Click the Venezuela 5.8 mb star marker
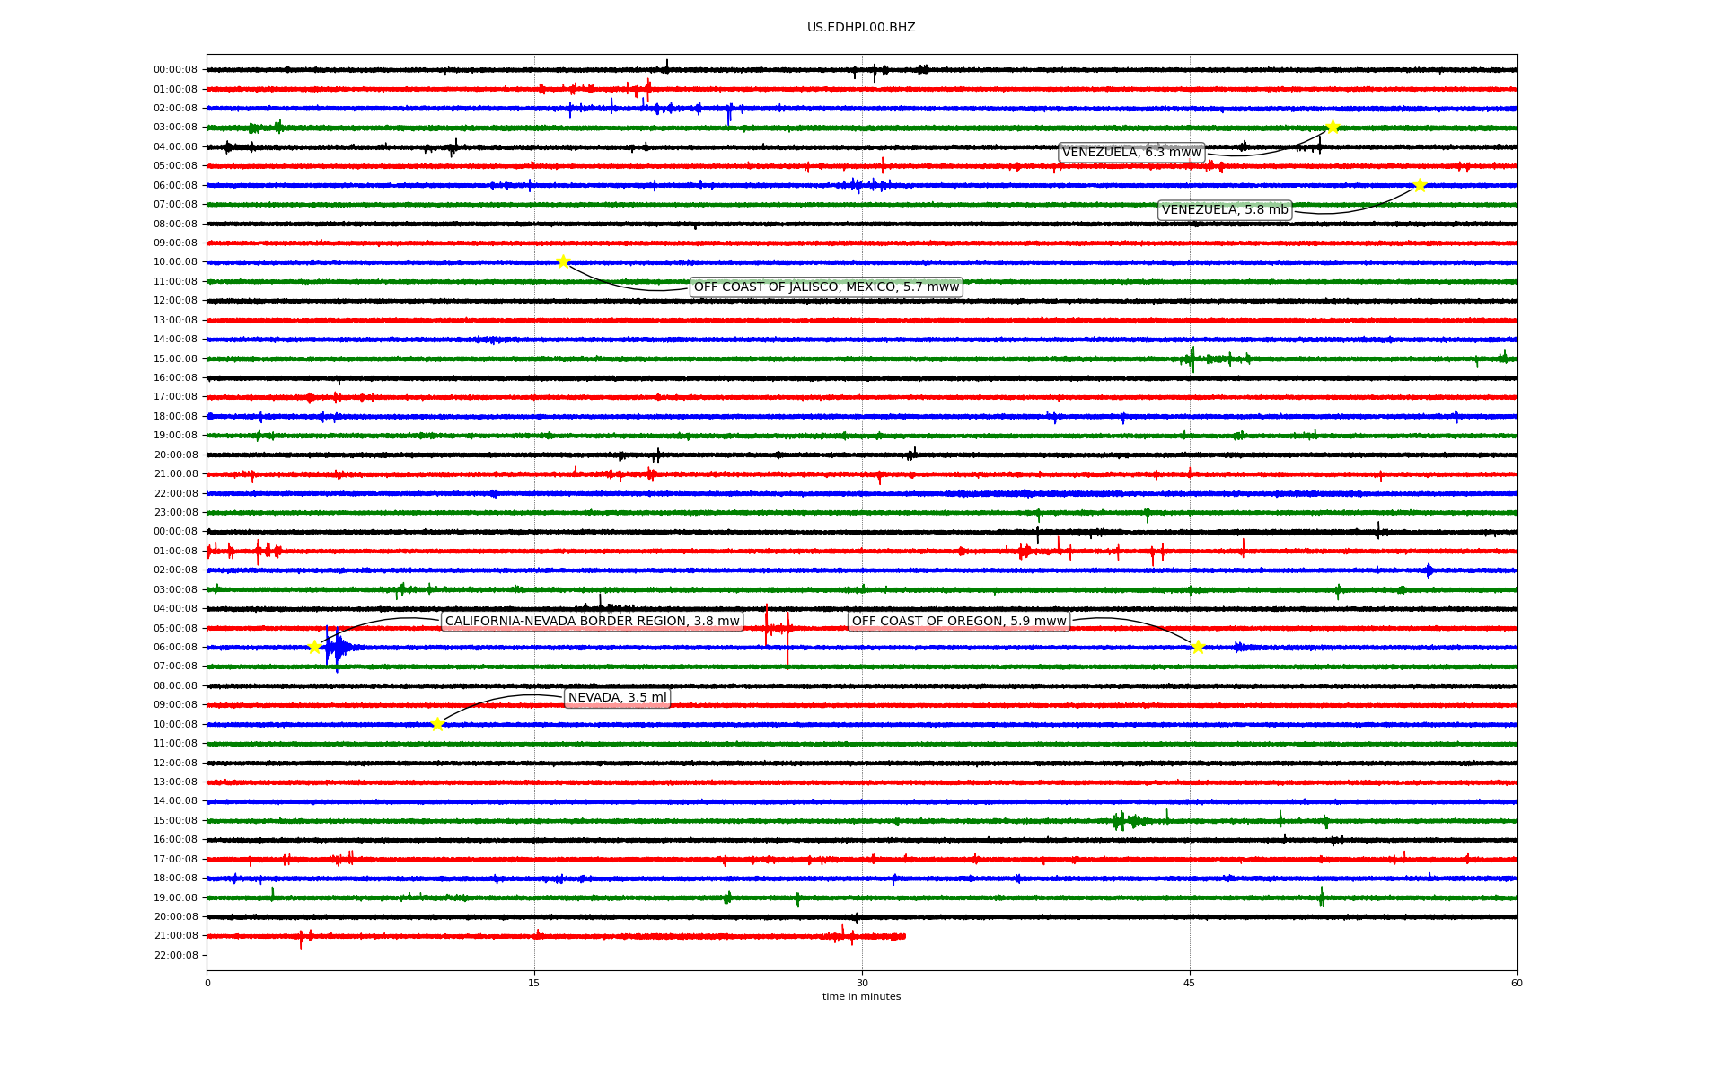1724x1078 pixels. pyautogui.click(x=1420, y=186)
